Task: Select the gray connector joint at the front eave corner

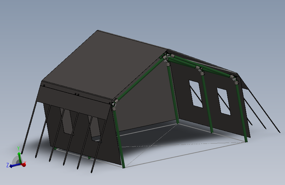Action: coord(114,105)
